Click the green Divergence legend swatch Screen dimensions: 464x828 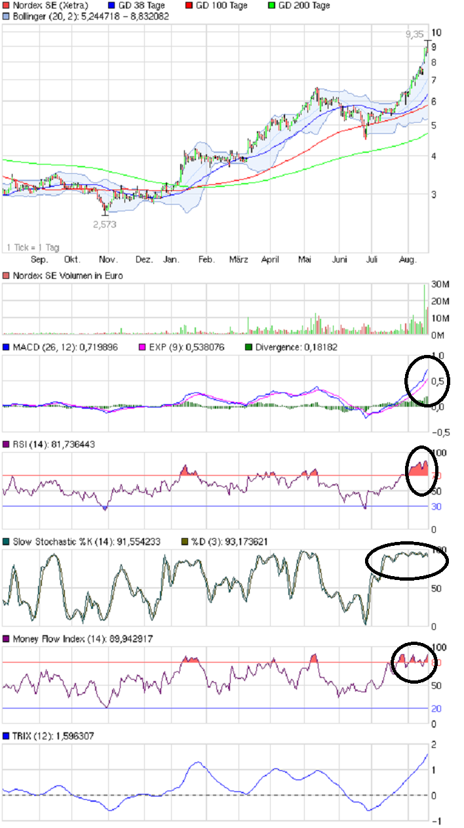tap(248, 347)
